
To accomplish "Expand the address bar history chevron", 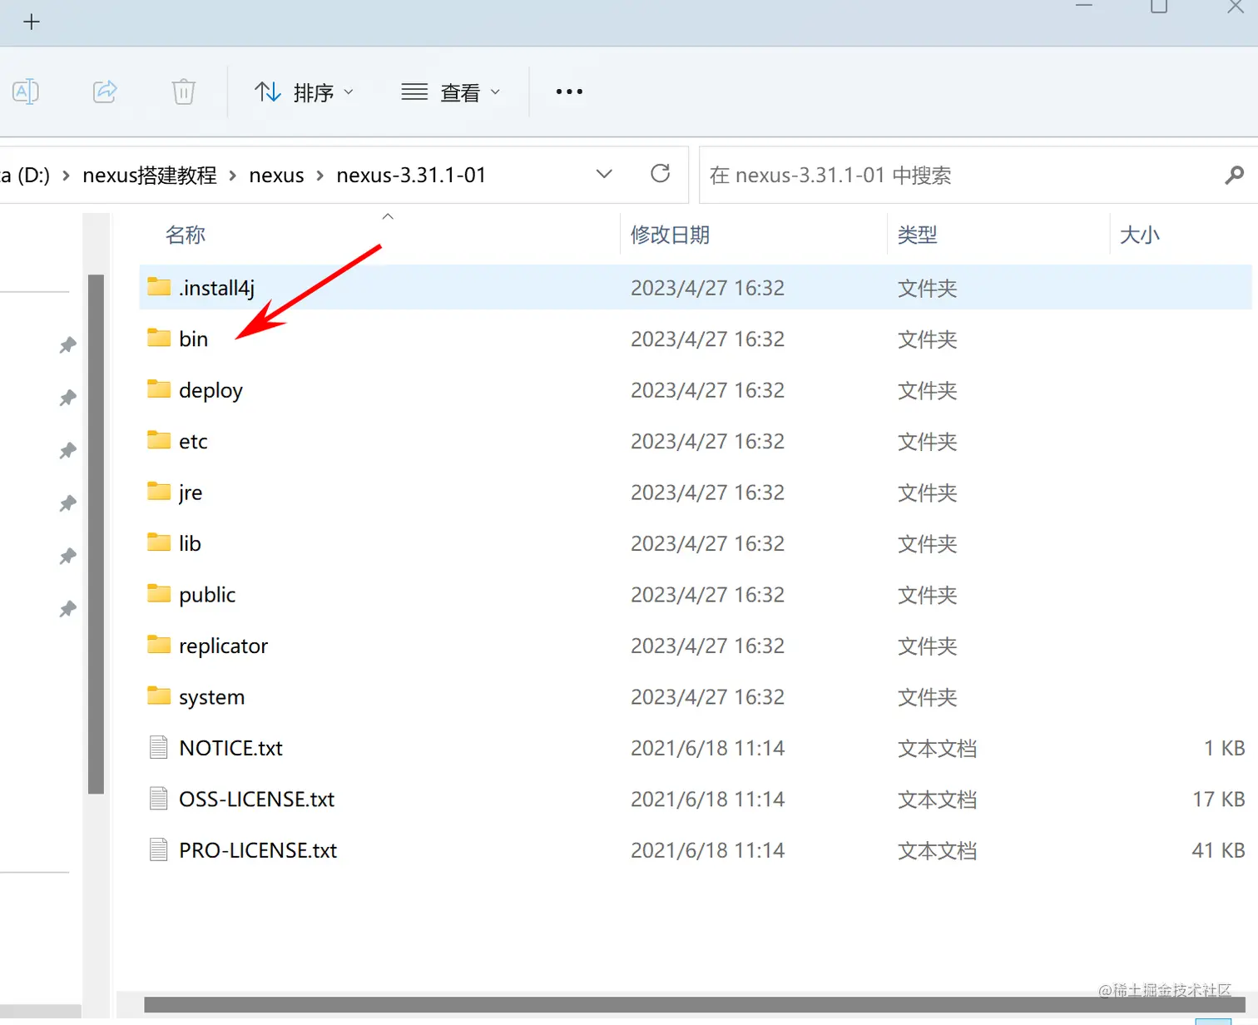I will pyautogui.click(x=605, y=174).
